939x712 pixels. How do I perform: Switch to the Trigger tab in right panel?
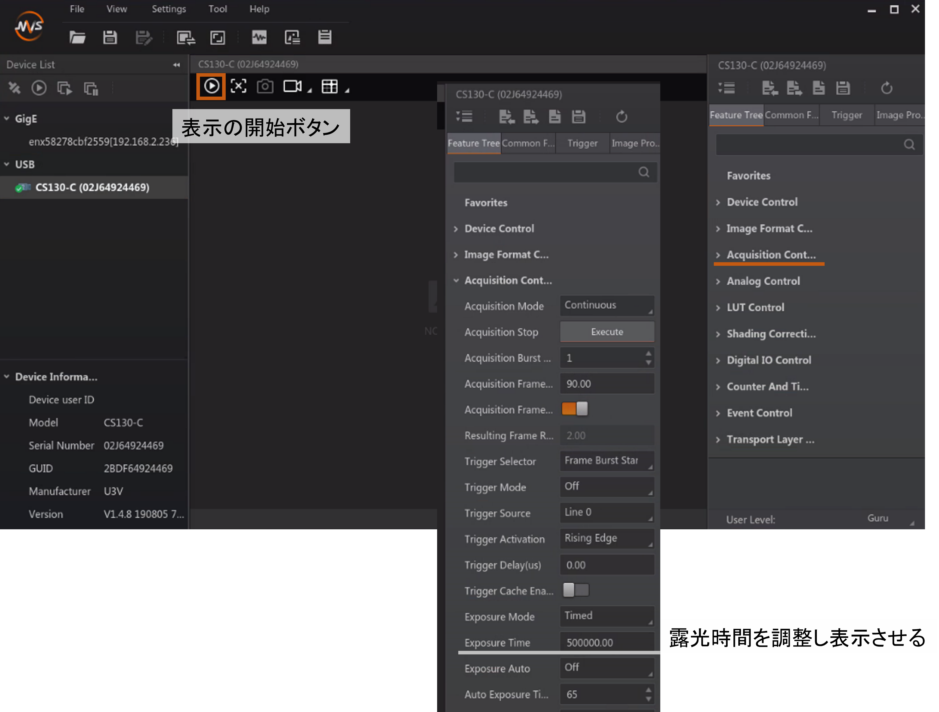[x=846, y=115]
